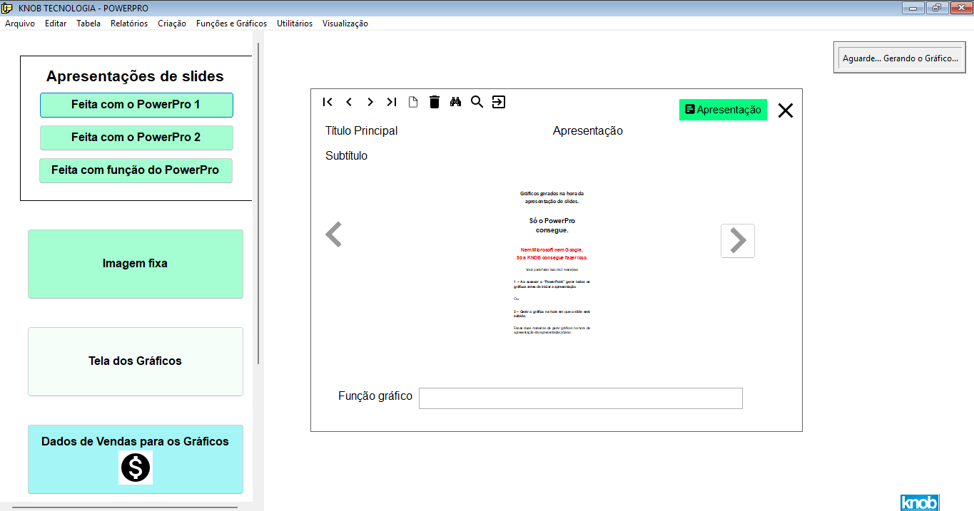Go to next record arrow in toolbar
The image size is (974, 511).
pyautogui.click(x=370, y=102)
